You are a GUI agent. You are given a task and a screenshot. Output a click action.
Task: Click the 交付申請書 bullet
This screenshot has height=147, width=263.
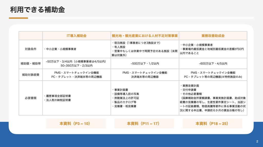click(x=188, y=90)
